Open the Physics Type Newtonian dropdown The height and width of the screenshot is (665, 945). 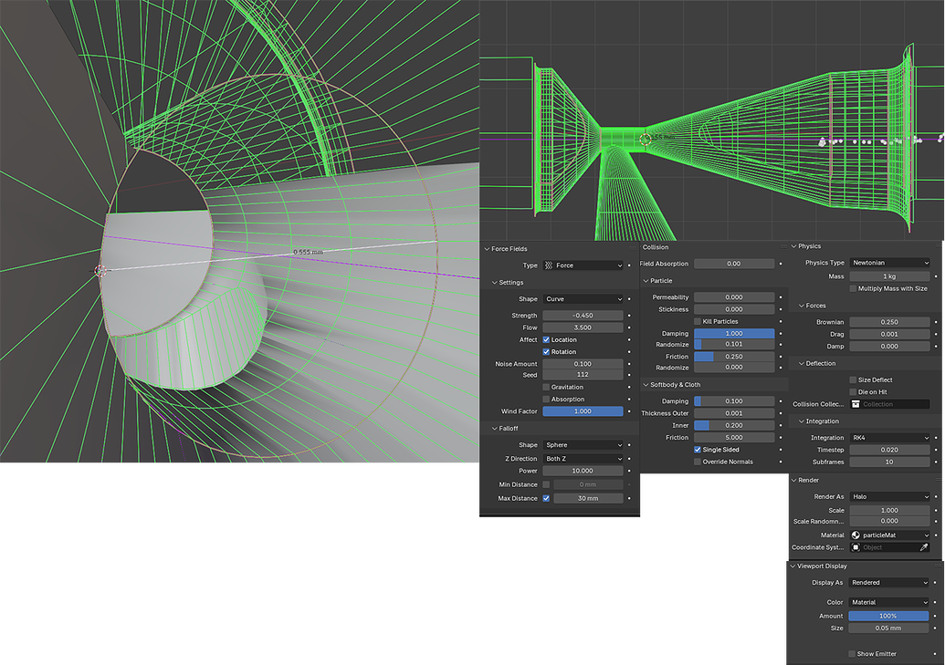pos(889,263)
